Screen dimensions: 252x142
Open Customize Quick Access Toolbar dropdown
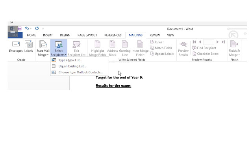[43, 29]
